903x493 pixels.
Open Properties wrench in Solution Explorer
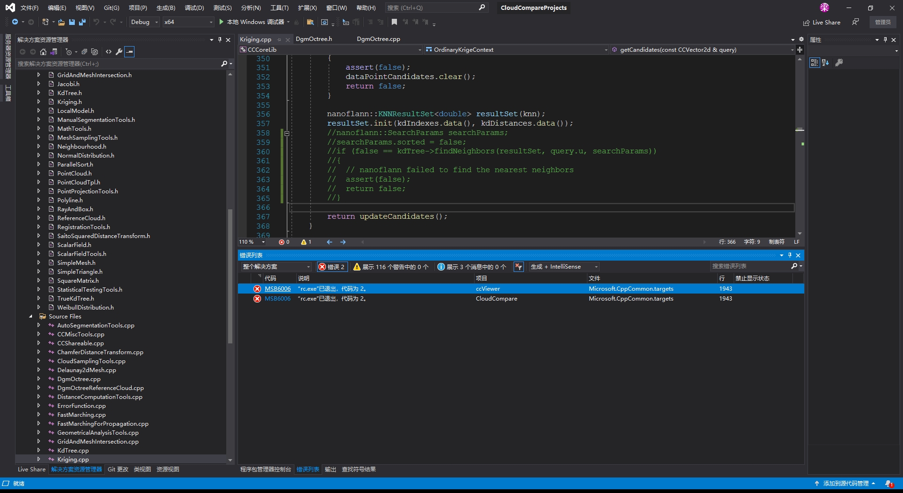point(119,52)
